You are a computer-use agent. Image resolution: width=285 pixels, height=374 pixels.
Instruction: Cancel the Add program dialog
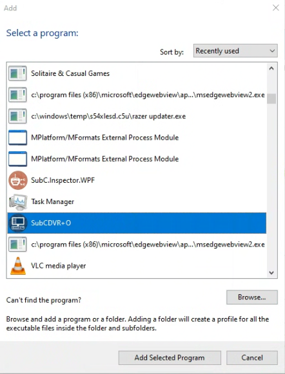252,358
